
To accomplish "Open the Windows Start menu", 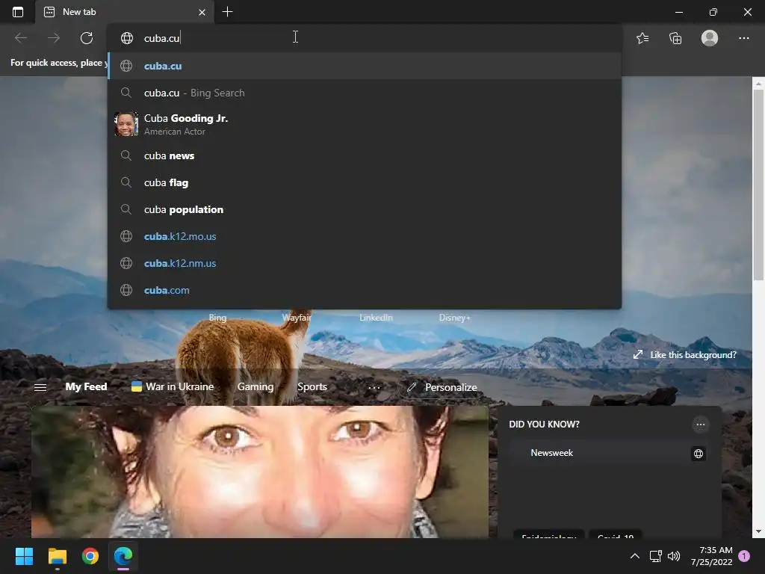I will pyautogui.click(x=24, y=556).
